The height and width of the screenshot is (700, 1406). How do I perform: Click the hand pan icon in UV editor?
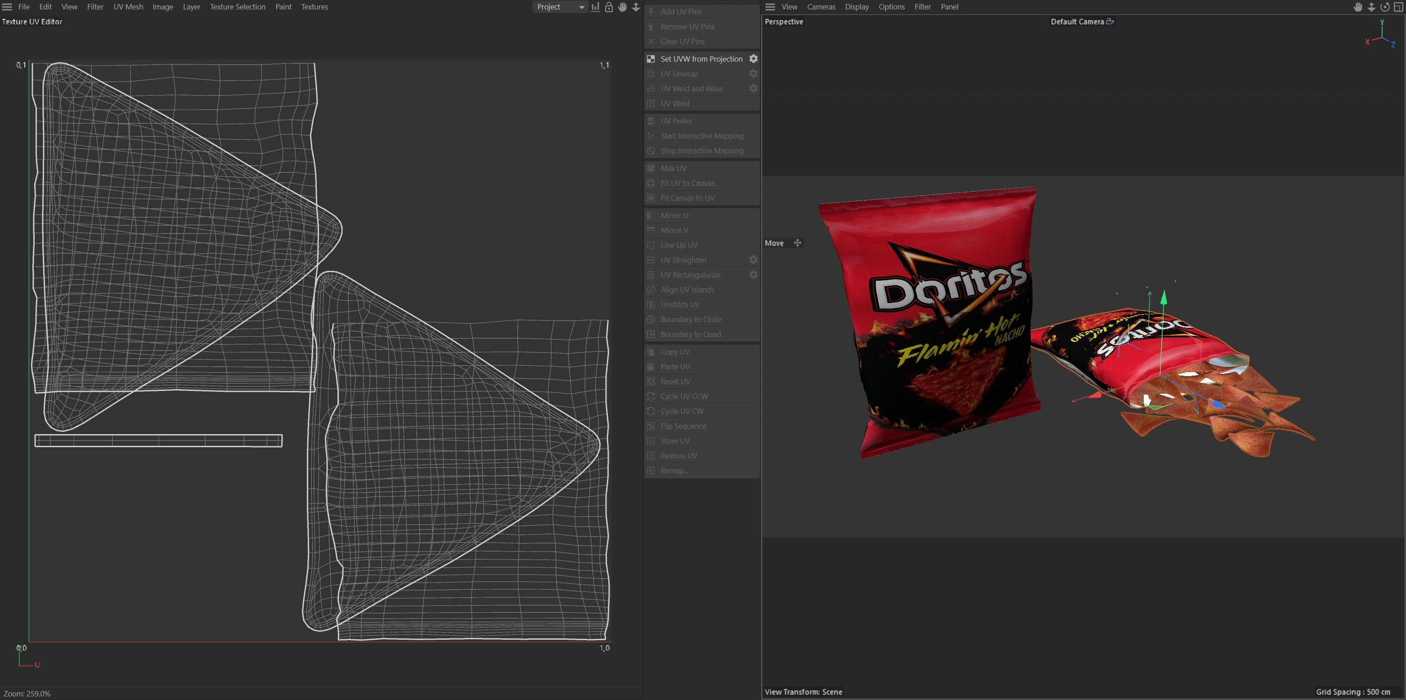(x=622, y=7)
